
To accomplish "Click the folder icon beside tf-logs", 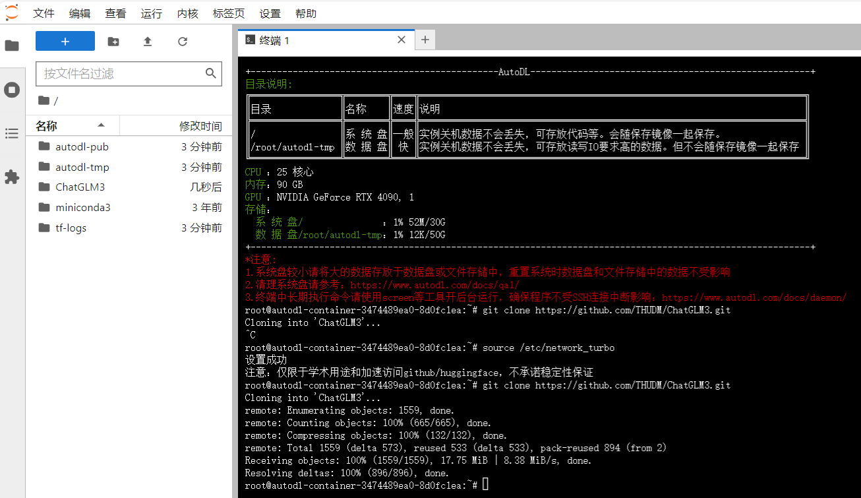I will pyautogui.click(x=44, y=228).
